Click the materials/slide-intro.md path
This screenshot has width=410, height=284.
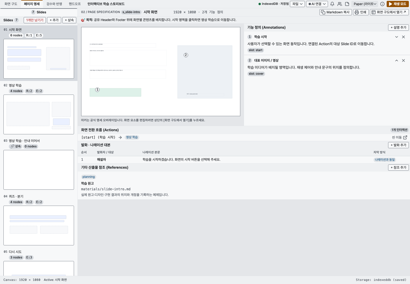[106, 189]
